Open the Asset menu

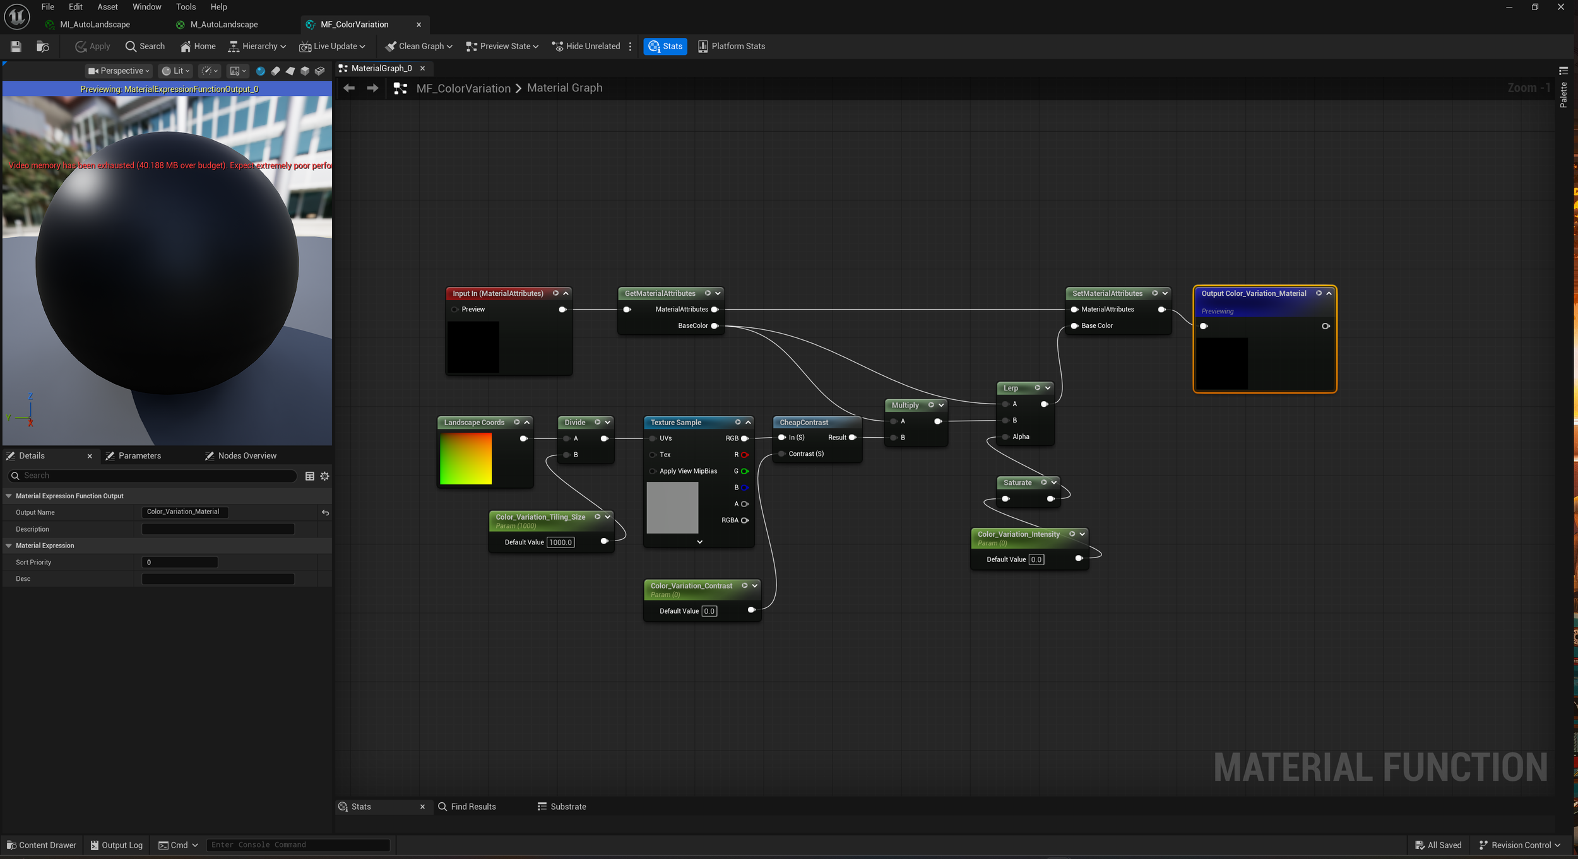pos(107,7)
